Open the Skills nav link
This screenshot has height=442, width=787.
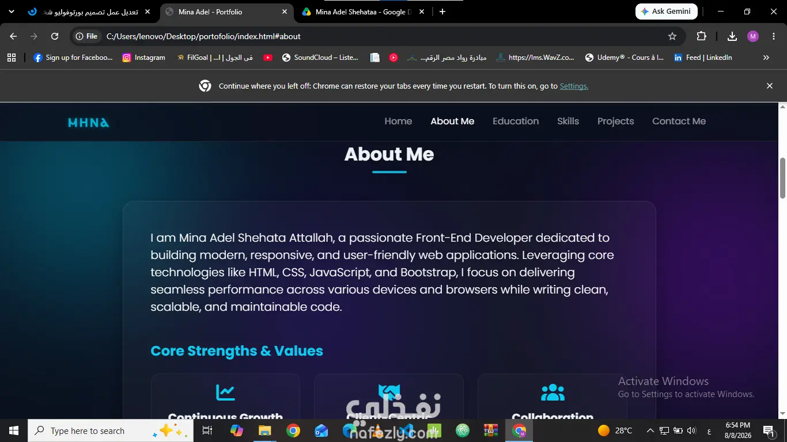(568, 121)
